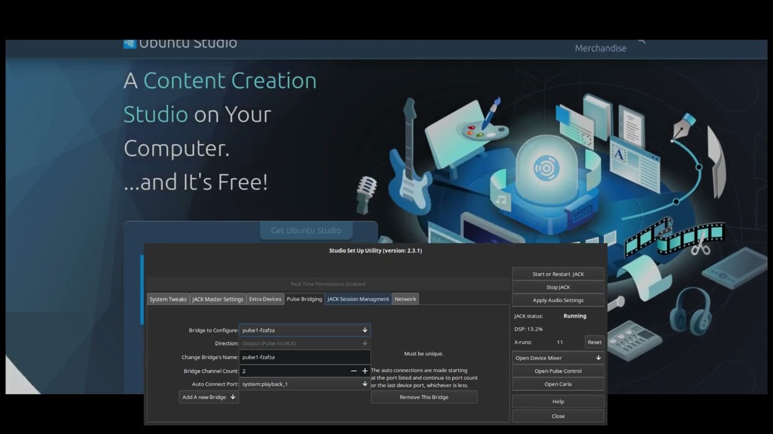The image size is (773, 434).
Task: Click the Ubuntu Studio site logo
Action: (x=180, y=43)
